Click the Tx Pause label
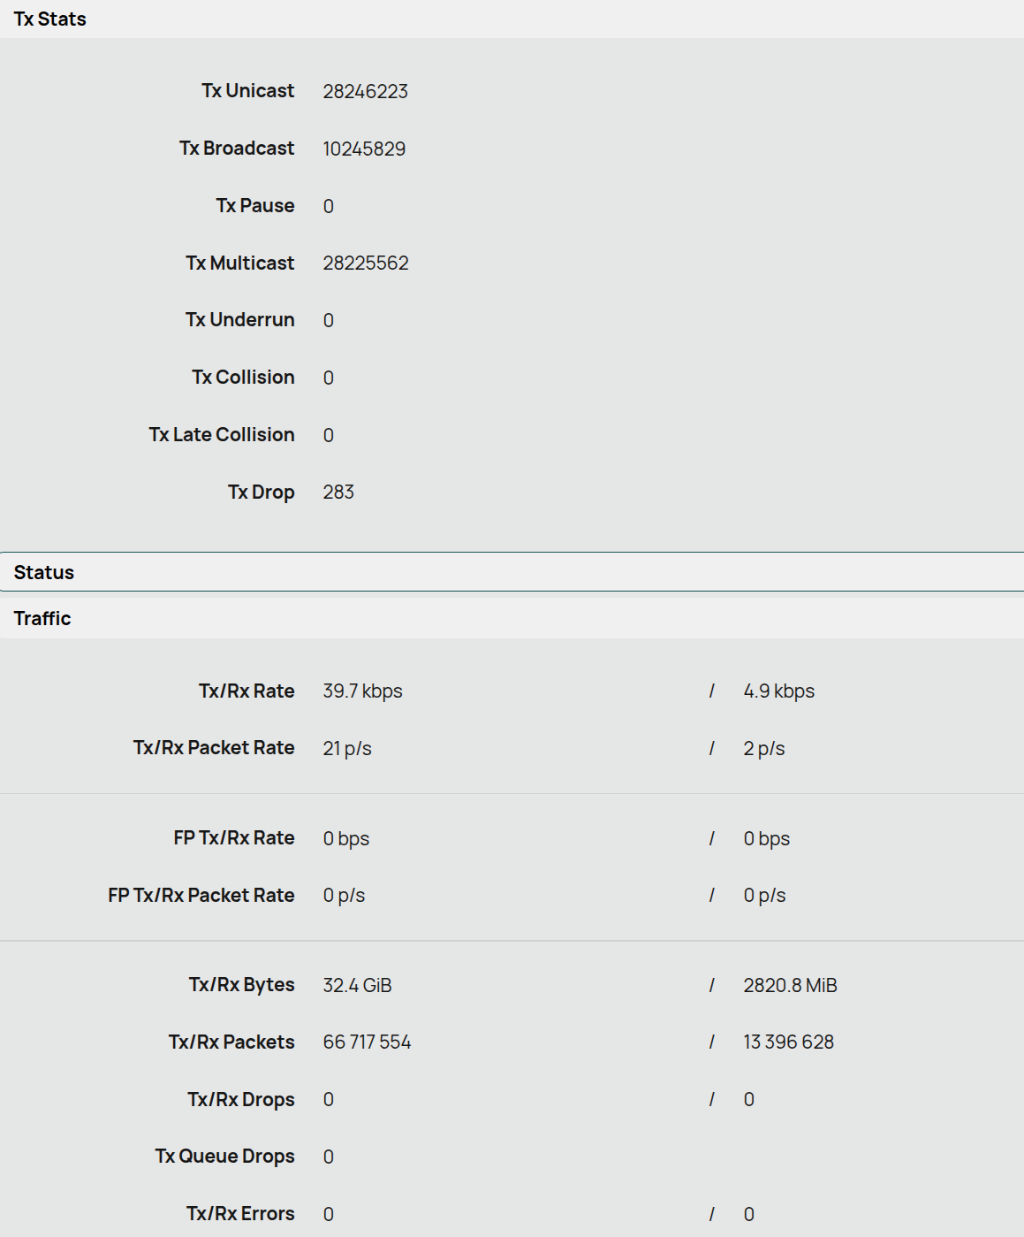The image size is (1024, 1237). pyautogui.click(x=254, y=205)
